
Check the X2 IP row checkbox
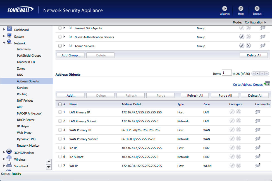(x=60, y=148)
